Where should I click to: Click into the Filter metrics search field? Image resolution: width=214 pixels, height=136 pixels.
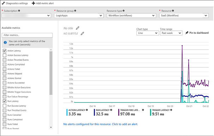[x=27, y=35]
